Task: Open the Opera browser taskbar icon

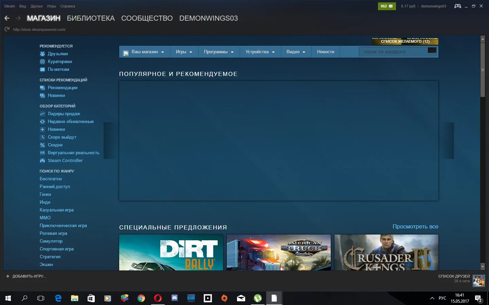Action: [158, 298]
